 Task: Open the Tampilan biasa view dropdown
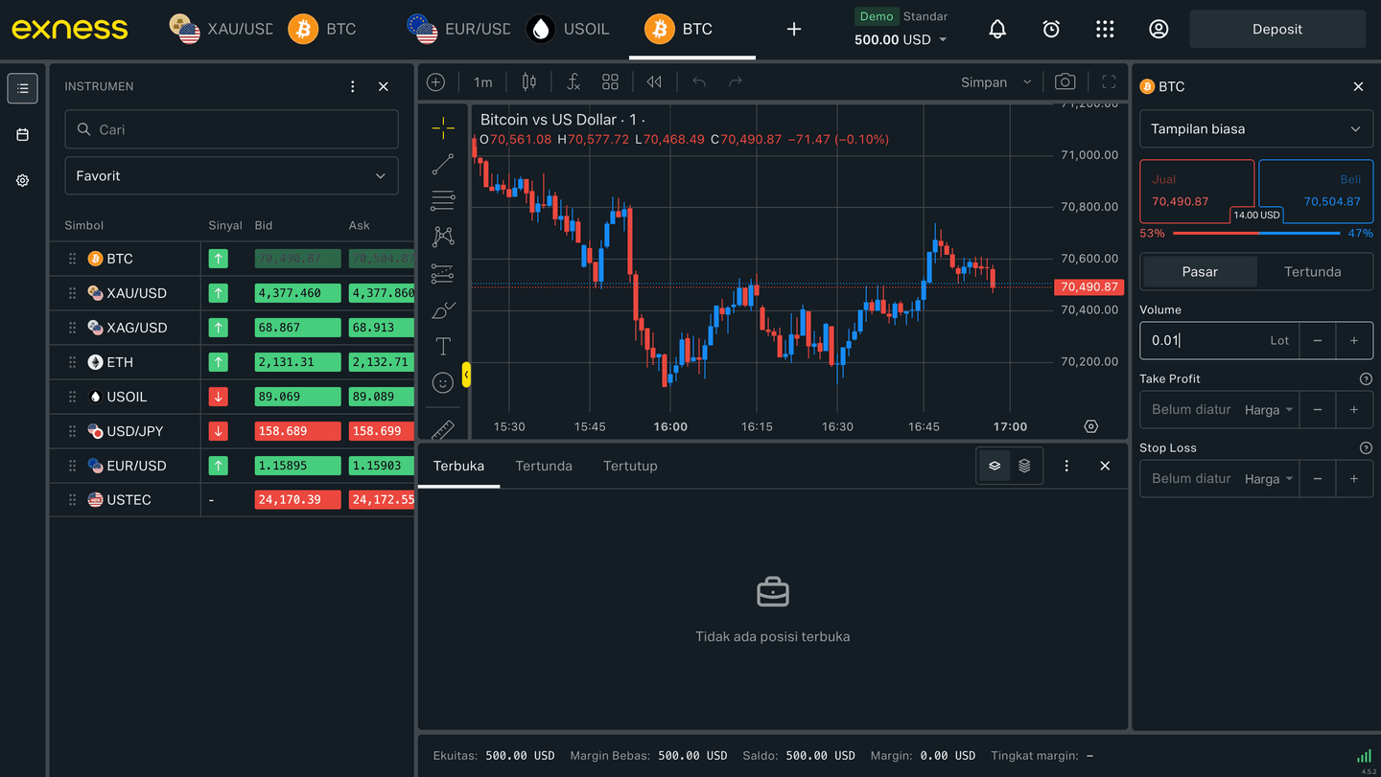pyautogui.click(x=1255, y=129)
